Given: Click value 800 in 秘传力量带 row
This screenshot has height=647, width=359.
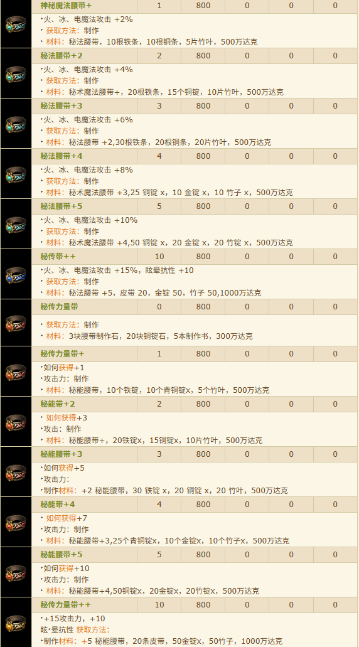Looking at the screenshot, I should tap(203, 307).
